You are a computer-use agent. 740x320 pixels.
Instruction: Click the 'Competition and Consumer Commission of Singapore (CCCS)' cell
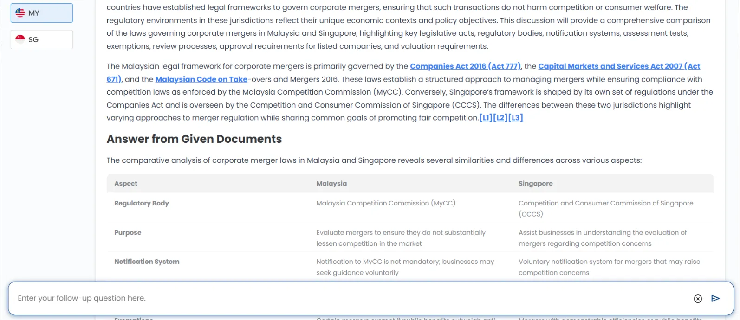click(x=606, y=209)
